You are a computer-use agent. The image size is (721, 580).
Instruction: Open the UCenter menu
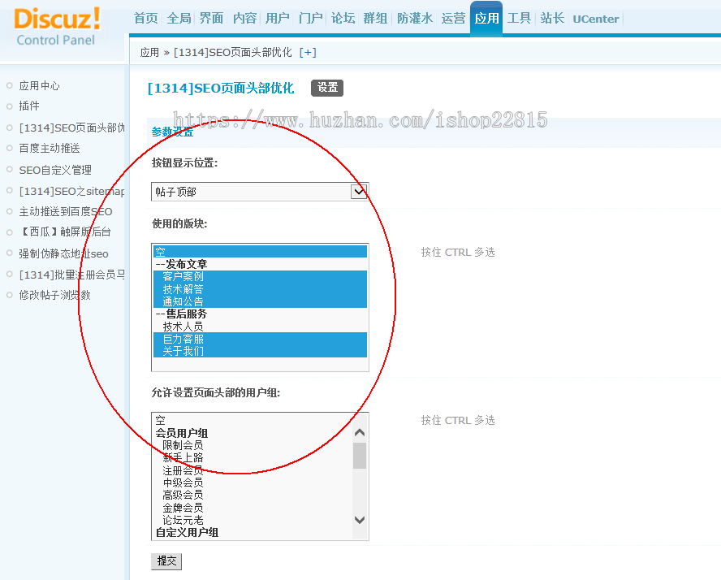coord(595,19)
